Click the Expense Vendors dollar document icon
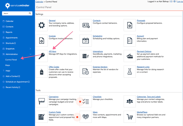Viewport: 183px width, 126px height. 86,72
